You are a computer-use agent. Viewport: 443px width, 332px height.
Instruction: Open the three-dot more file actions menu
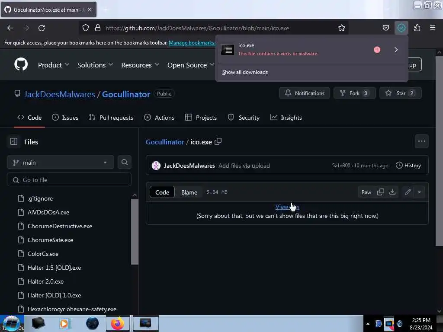point(421,141)
